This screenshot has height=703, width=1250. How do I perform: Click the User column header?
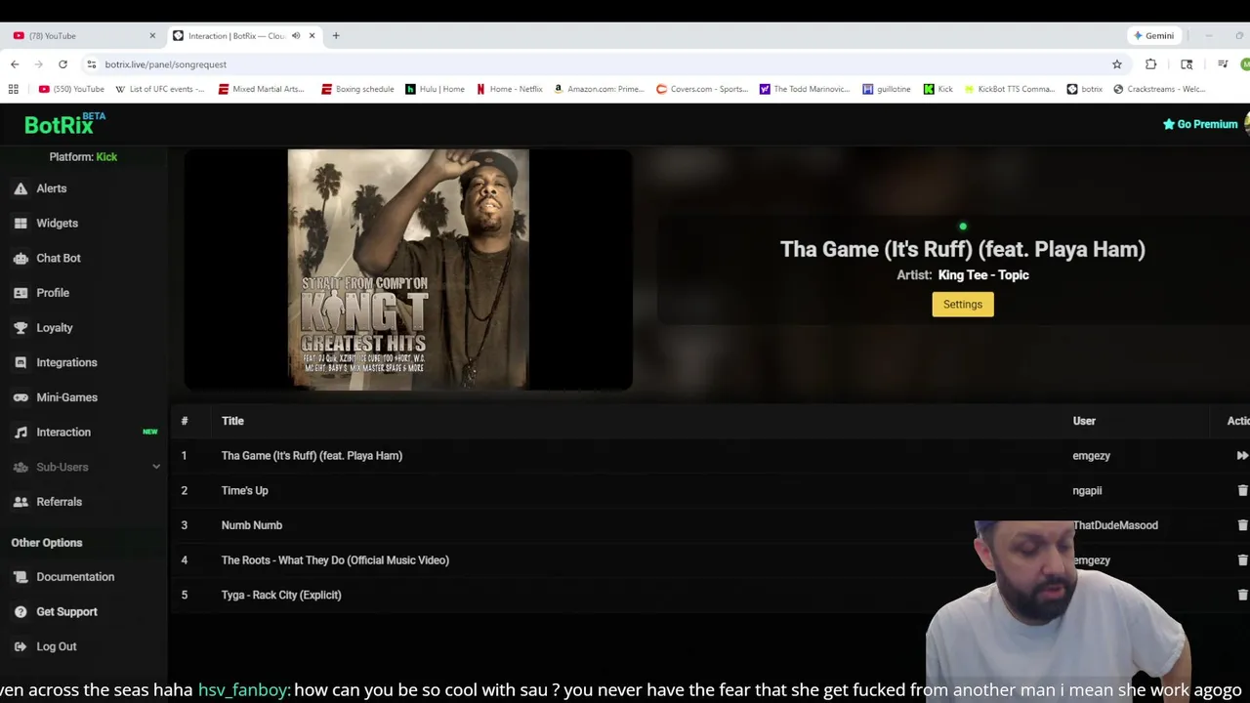coord(1084,421)
